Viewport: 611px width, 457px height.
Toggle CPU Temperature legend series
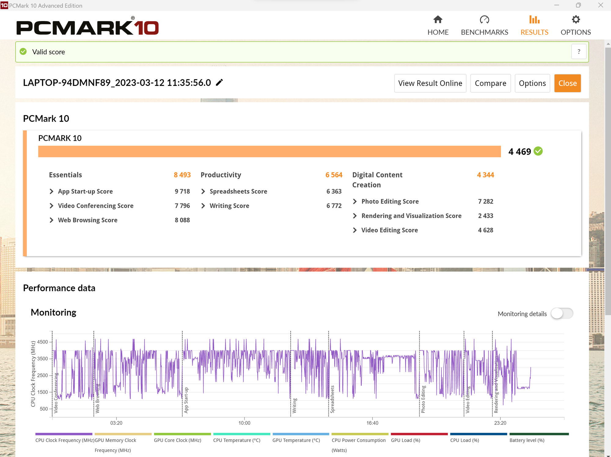pos(242,438)
